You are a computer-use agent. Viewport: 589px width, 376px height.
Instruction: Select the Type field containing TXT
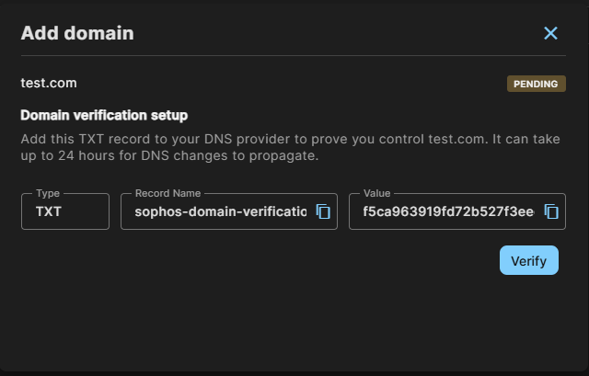[x=65, y=211]
